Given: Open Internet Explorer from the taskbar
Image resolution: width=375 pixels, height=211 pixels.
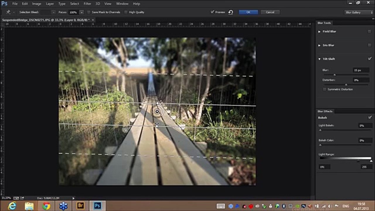Looking at the screenshot, I should click(12, 206).
